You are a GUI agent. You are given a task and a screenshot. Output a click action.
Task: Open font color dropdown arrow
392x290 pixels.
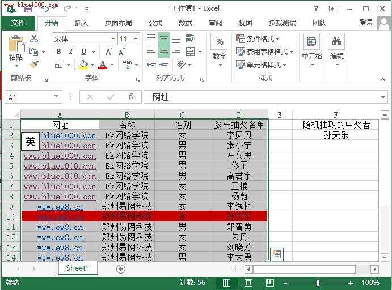(x=112, y=65)
